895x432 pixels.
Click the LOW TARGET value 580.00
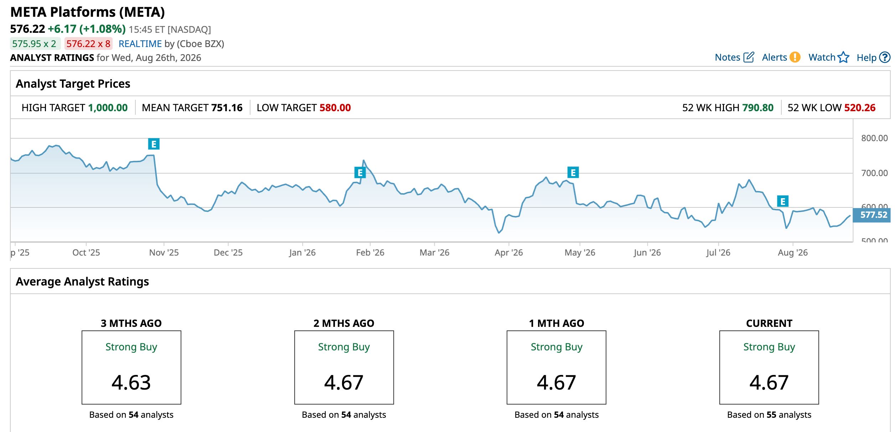tap(335, 108)
